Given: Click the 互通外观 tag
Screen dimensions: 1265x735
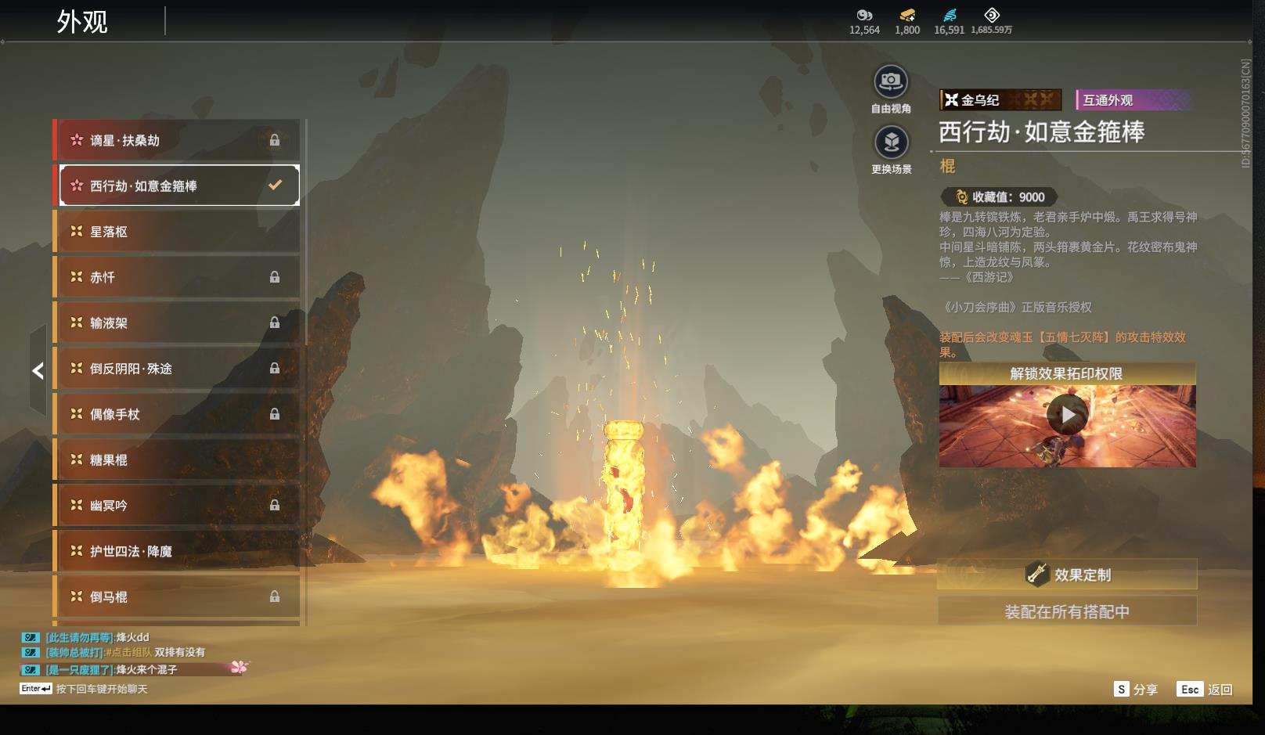Looking at the screenshot, I should [x=1133, y=100].
